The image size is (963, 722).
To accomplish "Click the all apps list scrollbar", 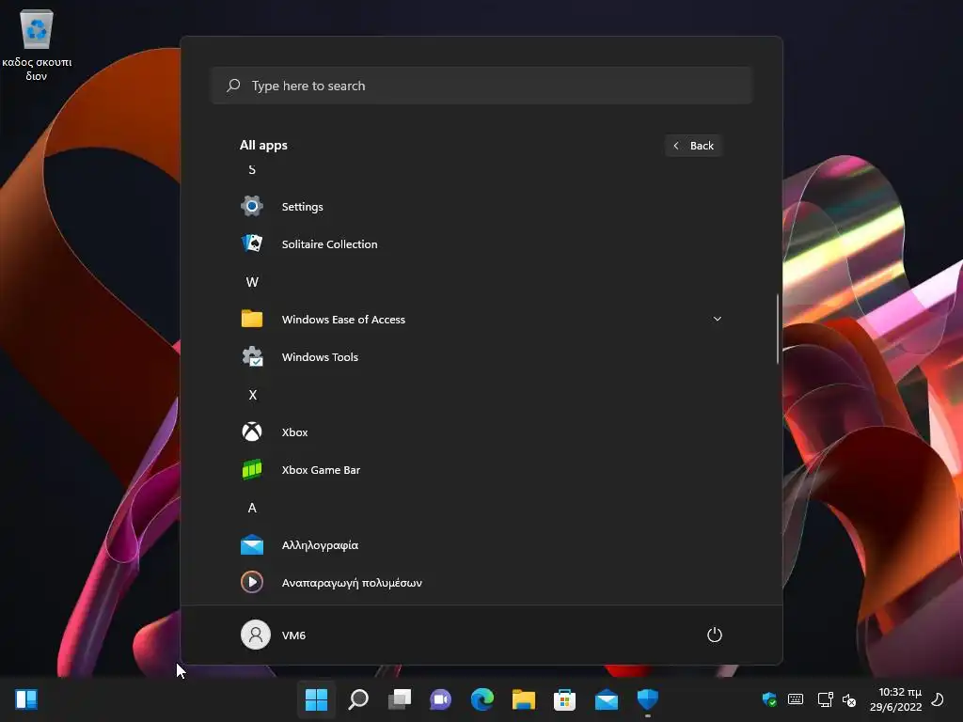I will tap(778, 329).
